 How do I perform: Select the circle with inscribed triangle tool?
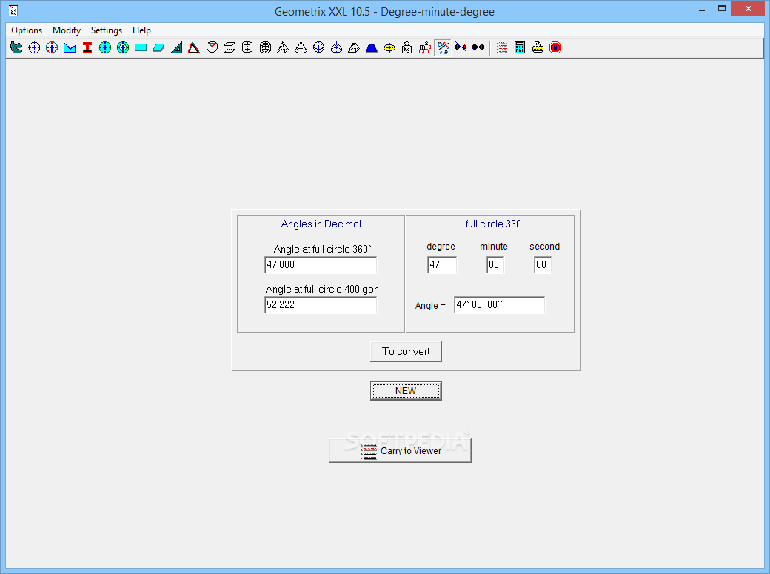pyautogui.click(x=212, y=47)
